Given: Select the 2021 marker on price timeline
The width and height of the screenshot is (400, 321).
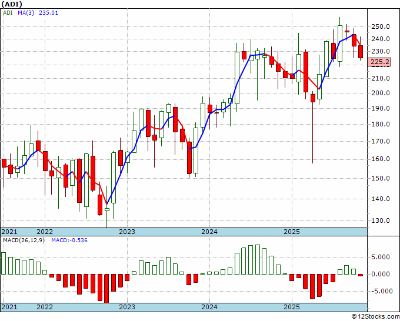Looking at the screenshot, I should [x=9, y=232].
